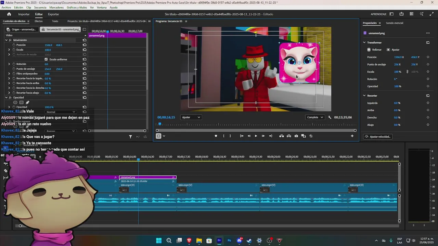This screenshot has height=246, width=438.
Task: Switch to the Efectos panel tab
Action: click(x=39, y=21)
